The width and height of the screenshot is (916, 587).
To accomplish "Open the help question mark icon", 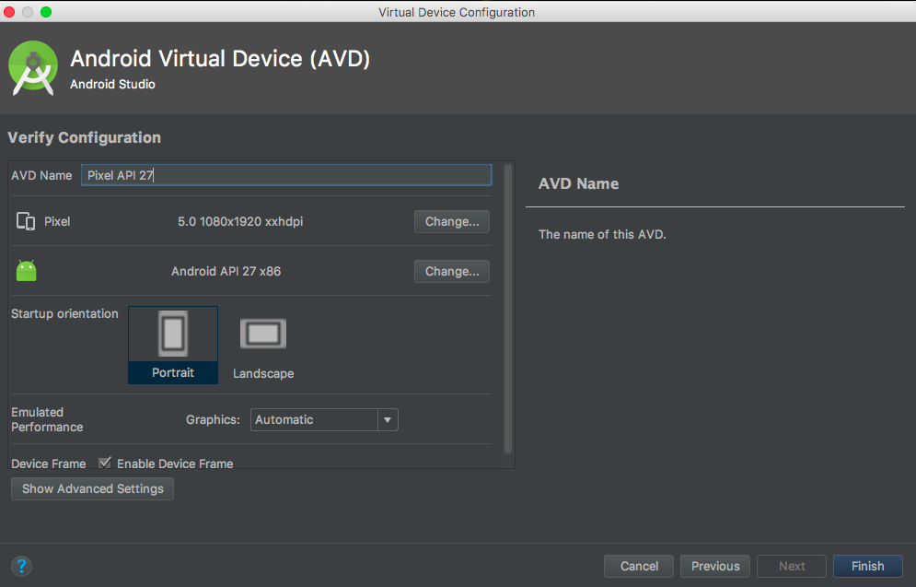I will tap(20, 566).
